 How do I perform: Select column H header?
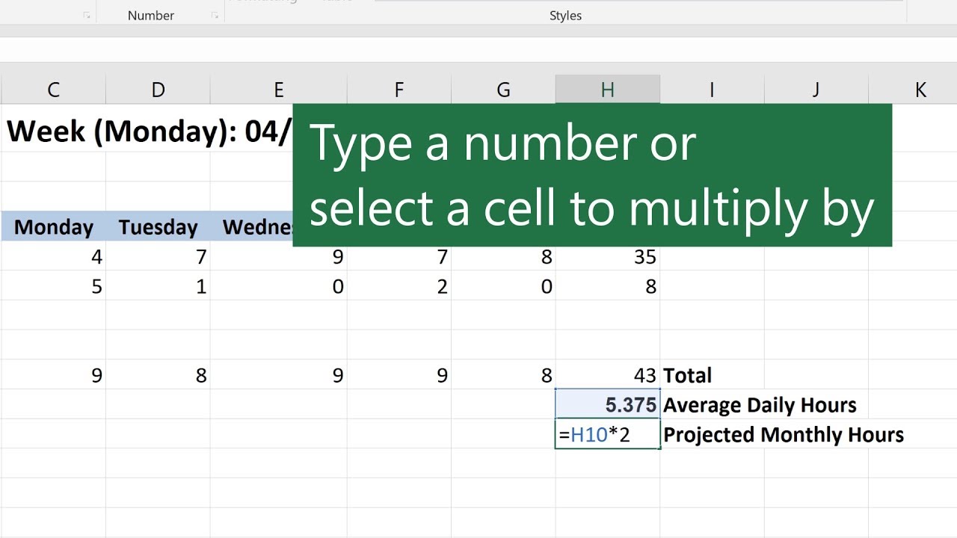[607, 90]
